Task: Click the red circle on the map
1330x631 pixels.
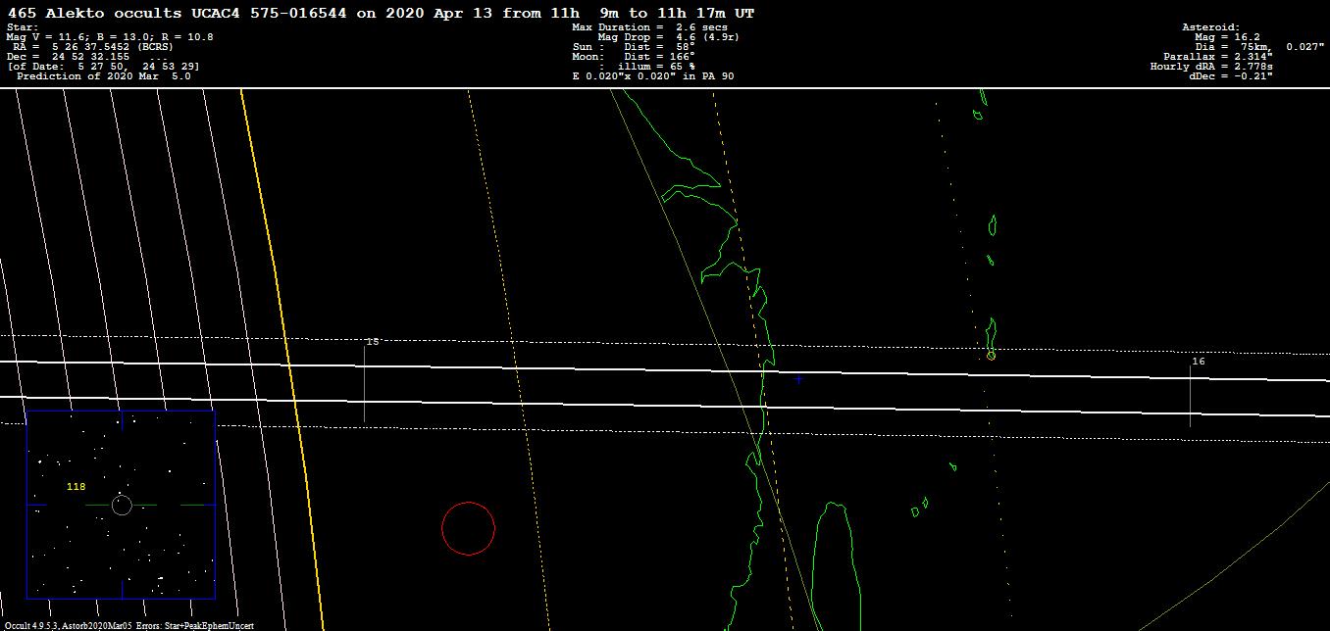Action: (x=469, y=528)
